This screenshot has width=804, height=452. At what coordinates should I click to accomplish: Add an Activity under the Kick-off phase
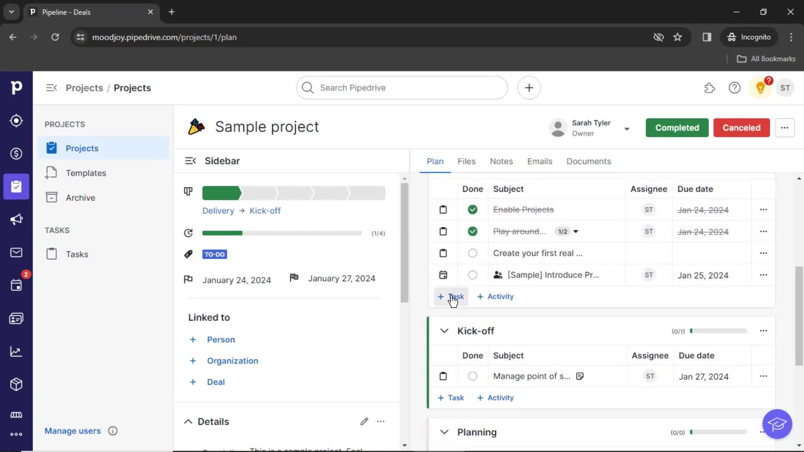pyautogui.click(x=495, y=398)
